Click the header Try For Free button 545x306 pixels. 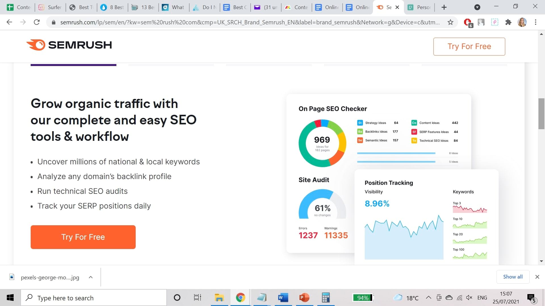[x=469, y=46]
